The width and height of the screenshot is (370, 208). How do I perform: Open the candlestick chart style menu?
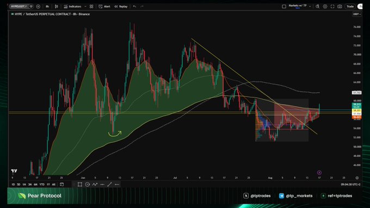click(57, 7)
